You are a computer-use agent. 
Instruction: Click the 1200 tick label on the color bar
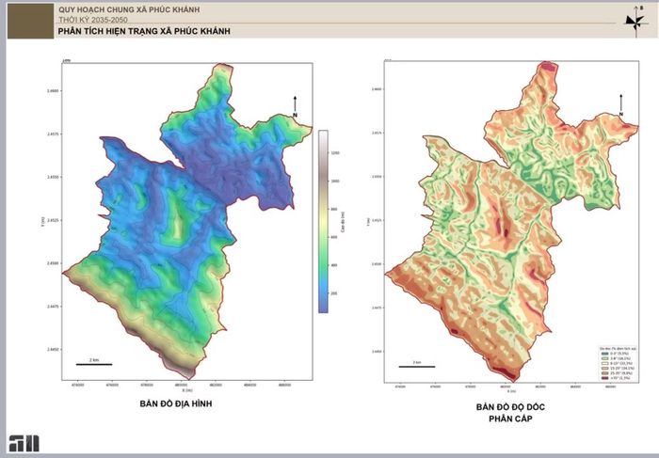point(335,153)
